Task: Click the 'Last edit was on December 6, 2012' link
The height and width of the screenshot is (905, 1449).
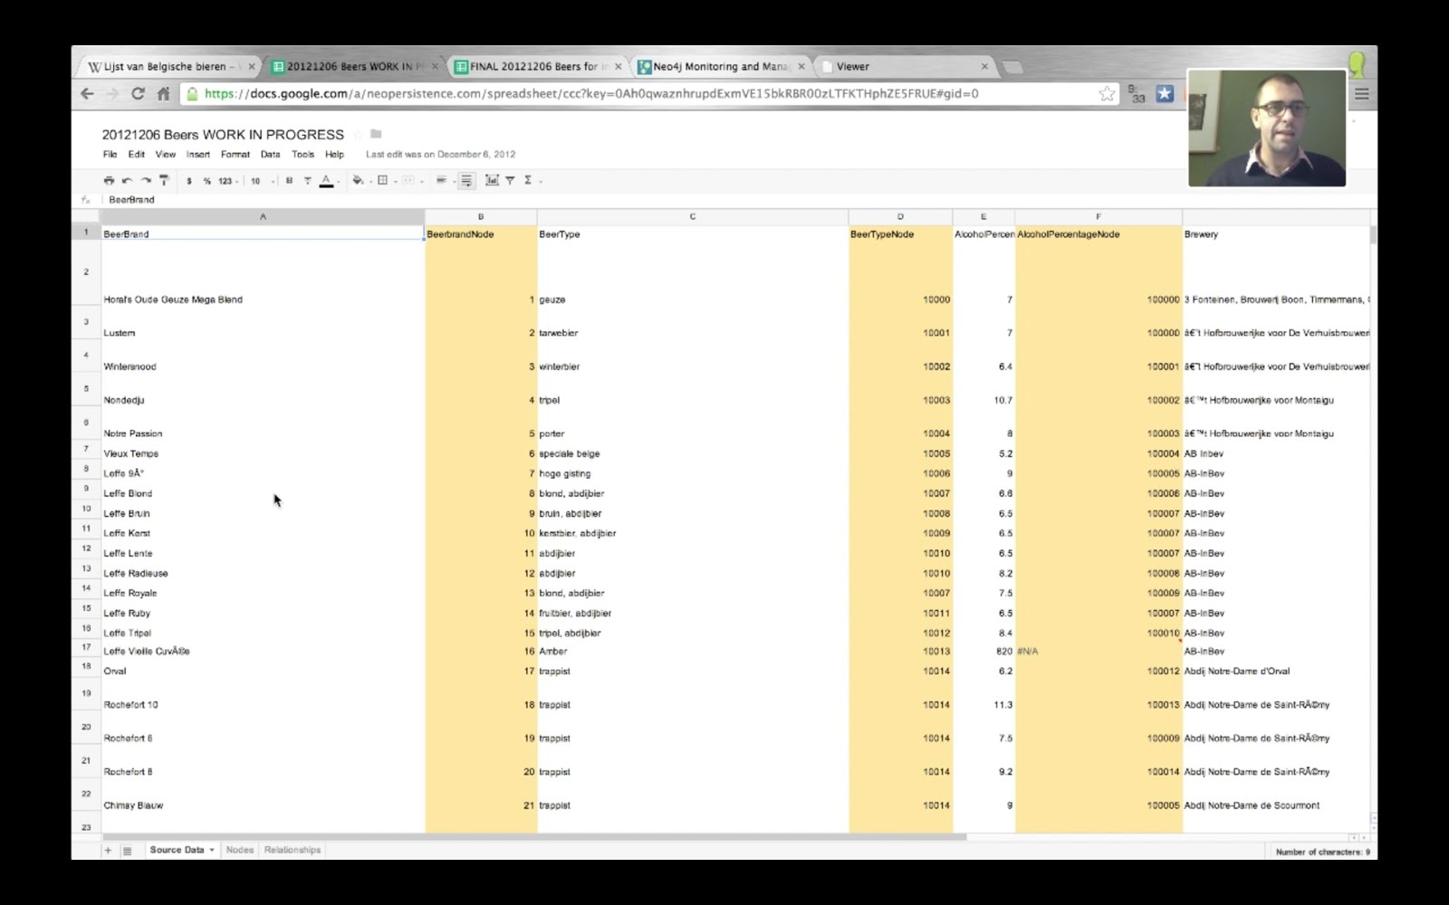Action: (x=440, y=155)
